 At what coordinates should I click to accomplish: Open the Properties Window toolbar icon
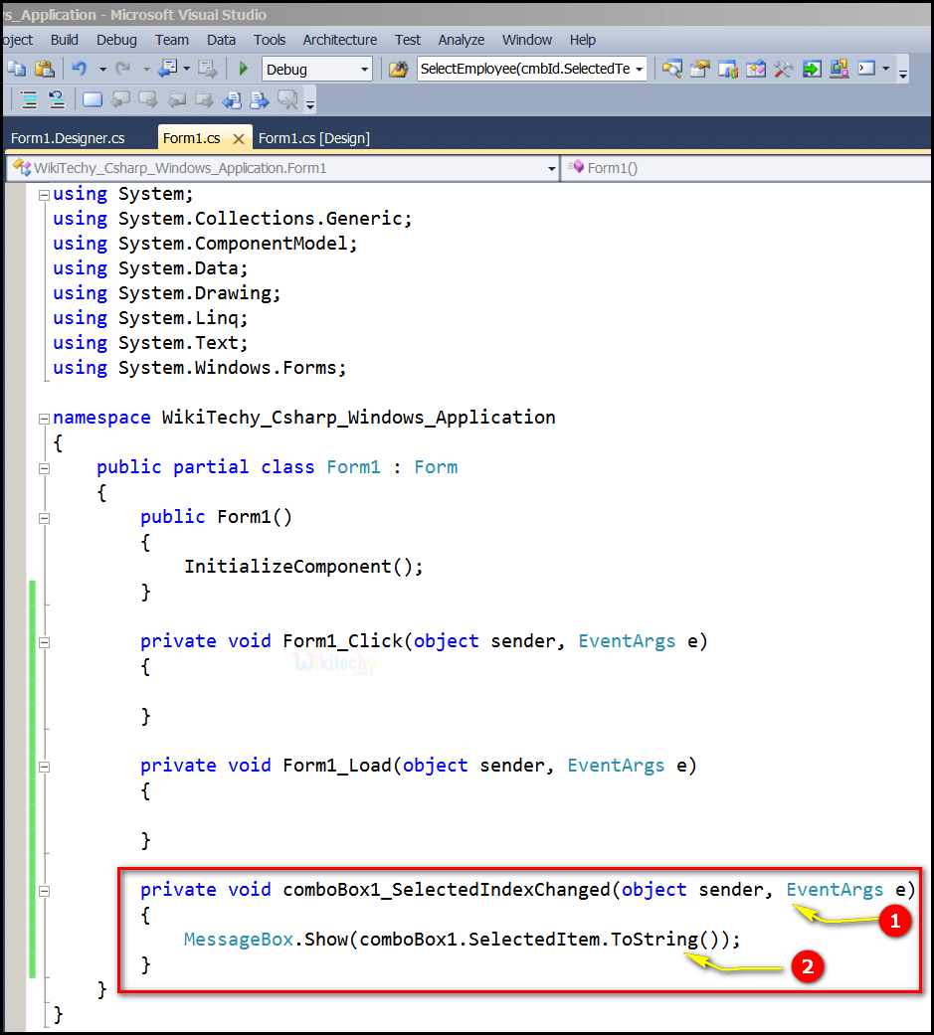click(x=700, y=69)
